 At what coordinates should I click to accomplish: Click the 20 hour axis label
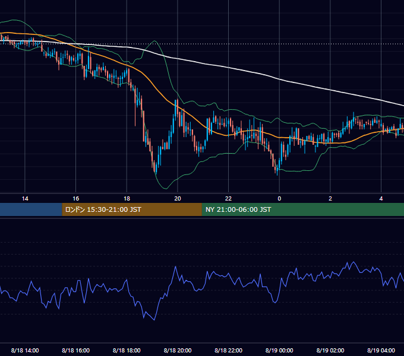[x=178, y=199]
